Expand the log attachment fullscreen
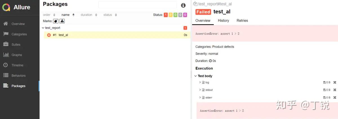The image size is (338, 119). (335, 83)
